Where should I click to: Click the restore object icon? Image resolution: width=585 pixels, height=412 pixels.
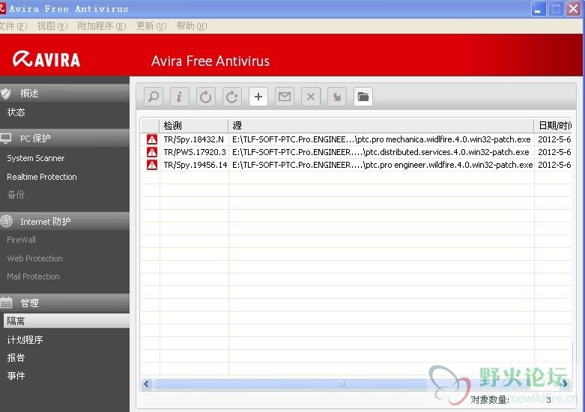[205, 97]
